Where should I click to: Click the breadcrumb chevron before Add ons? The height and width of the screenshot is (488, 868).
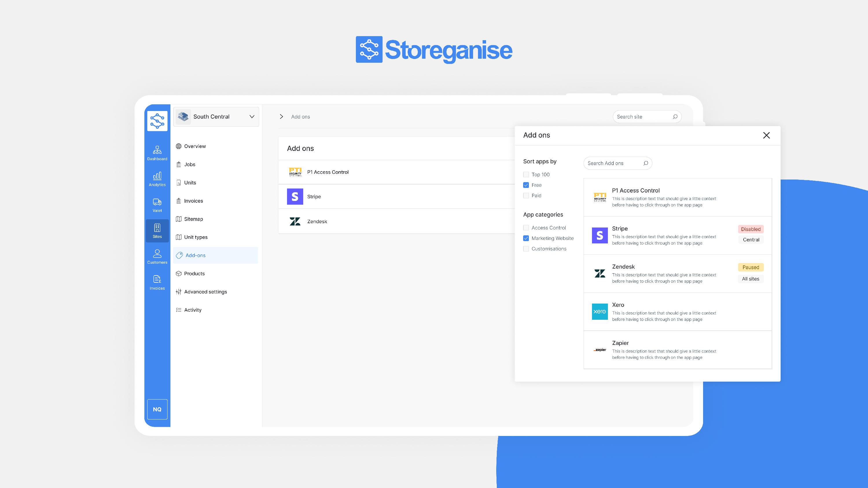pos(281,117)
